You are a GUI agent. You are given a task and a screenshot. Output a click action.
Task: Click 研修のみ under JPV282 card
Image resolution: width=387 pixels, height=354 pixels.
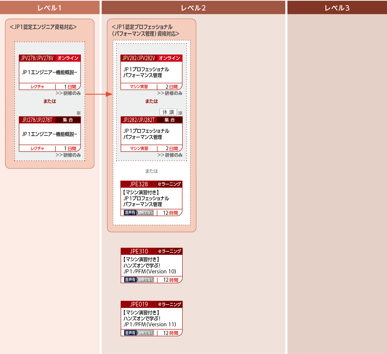[170, 93]
